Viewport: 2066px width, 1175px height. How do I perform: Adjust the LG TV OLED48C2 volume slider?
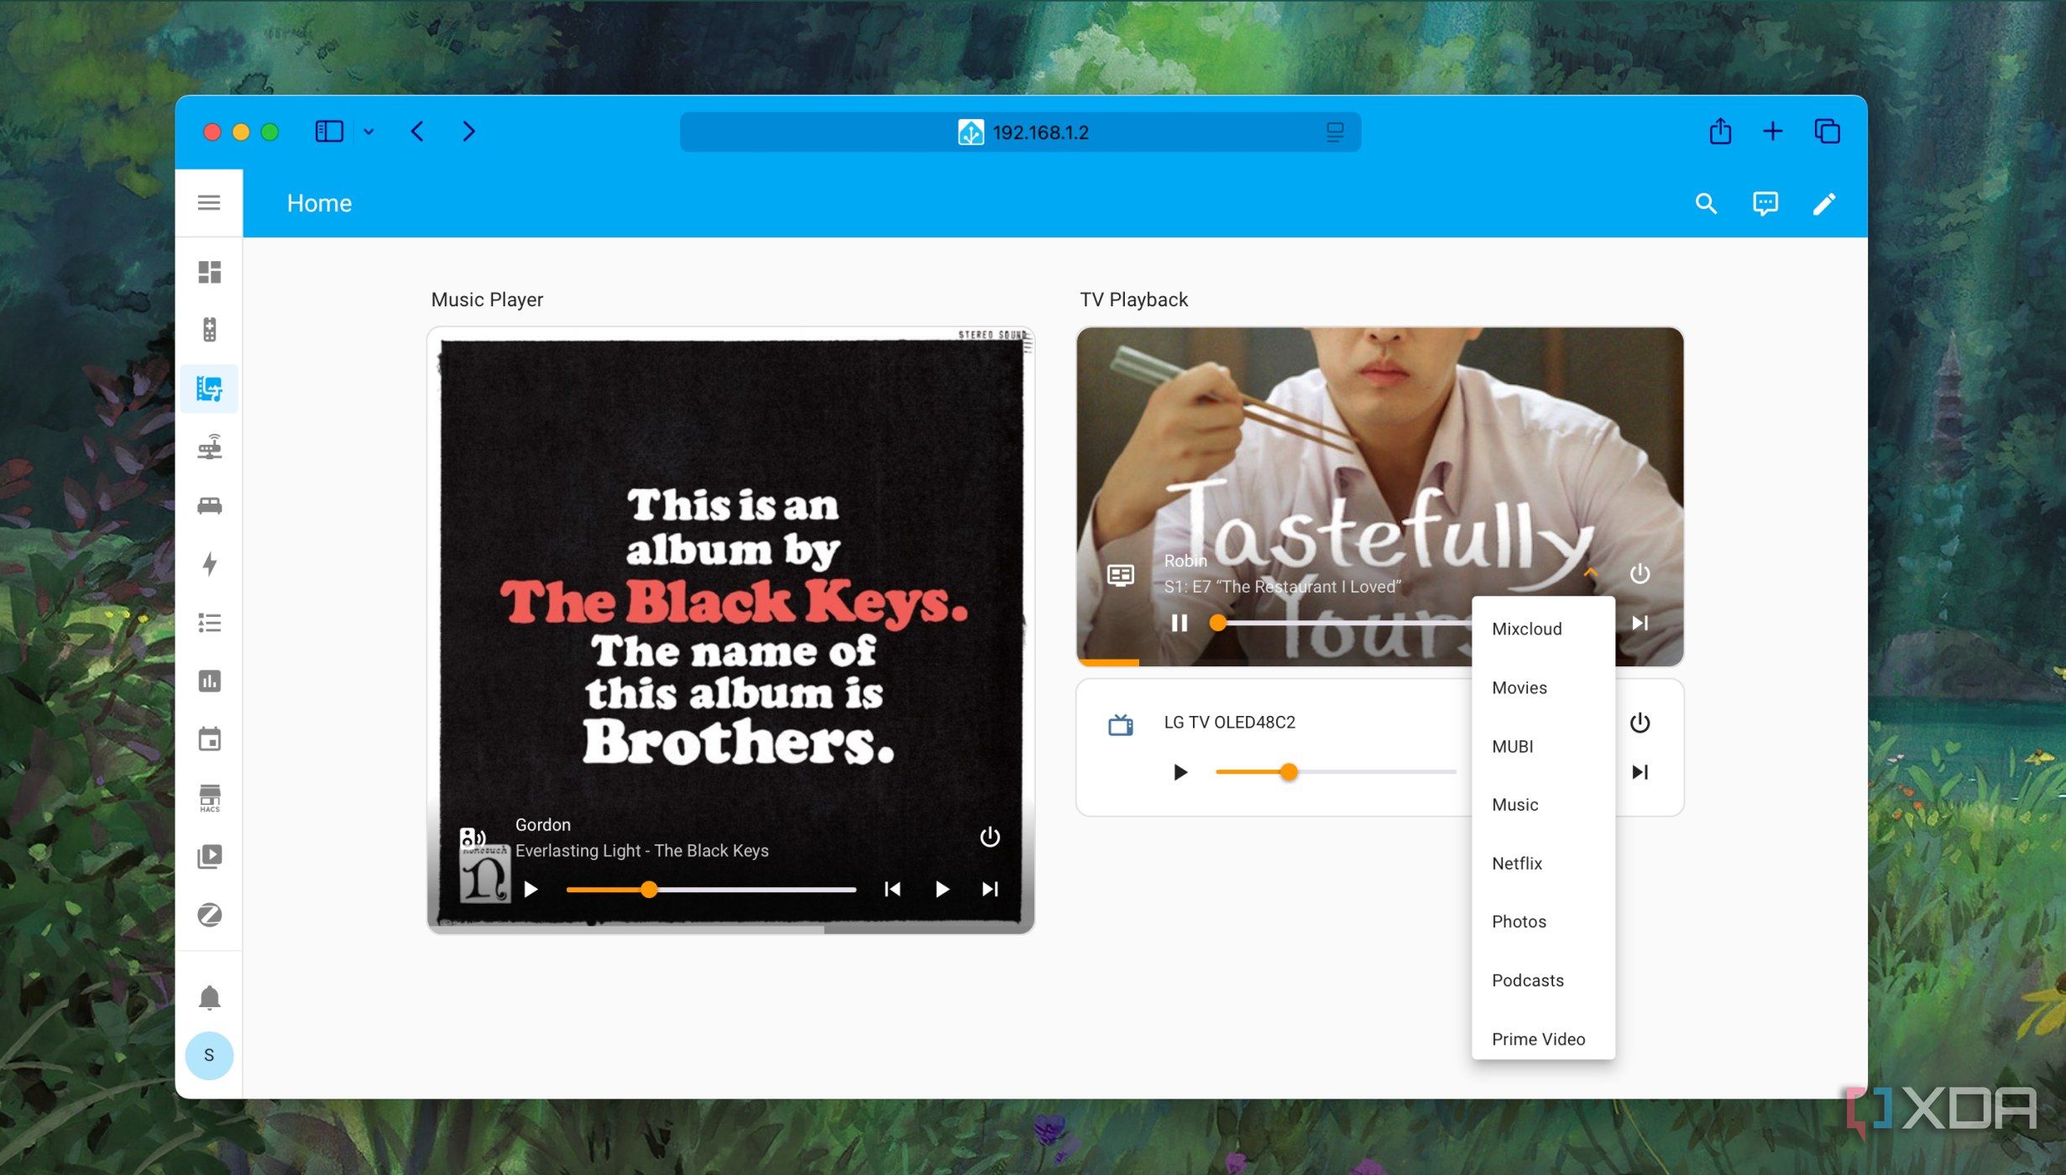pyautogui.click(x=1336, y=772)
